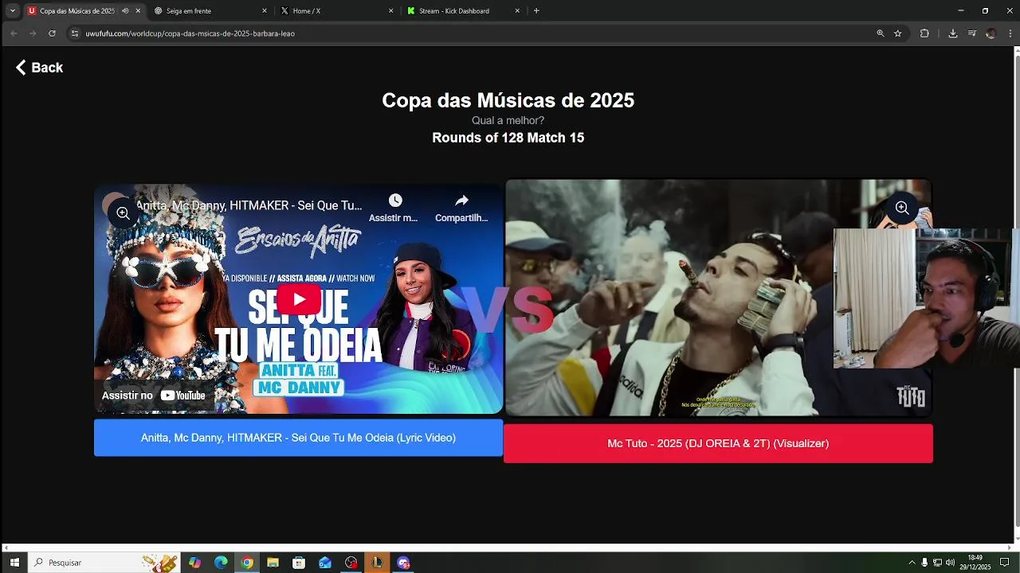This screenshot has height=573, width=1020.
Task: Click the microphone tray icon
Action: 924,563
